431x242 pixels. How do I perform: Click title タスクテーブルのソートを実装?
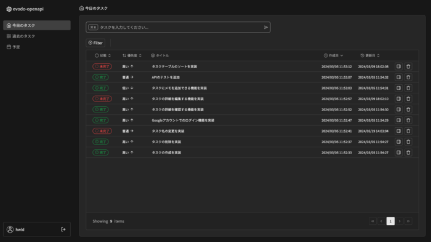tap(174, 66)
